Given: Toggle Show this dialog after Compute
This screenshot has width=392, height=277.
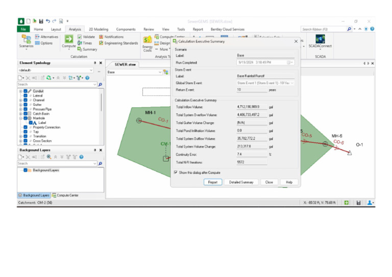Looking at the screenshot, I should click(176, 172).
